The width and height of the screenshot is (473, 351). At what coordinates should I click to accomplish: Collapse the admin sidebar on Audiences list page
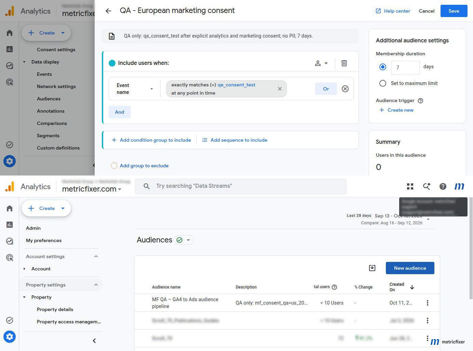[x=94, y=341]
